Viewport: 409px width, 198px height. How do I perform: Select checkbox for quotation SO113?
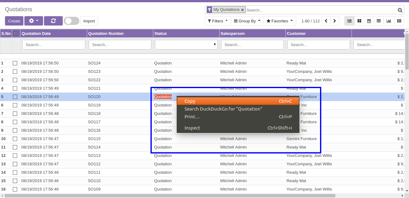(15, 156)
